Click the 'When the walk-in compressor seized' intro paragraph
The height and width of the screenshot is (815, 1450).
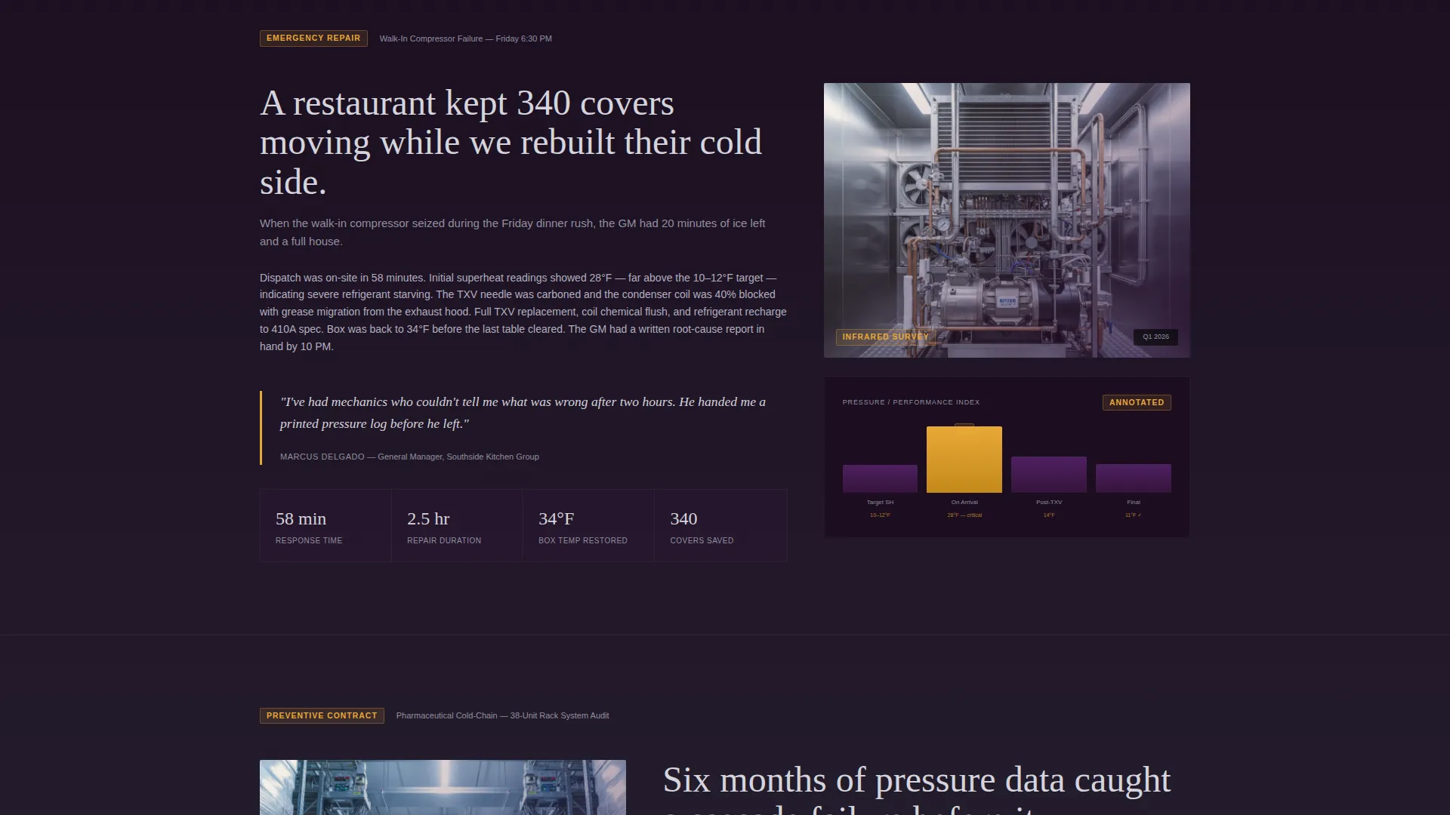pyautogui.click(x=513, y=232)
